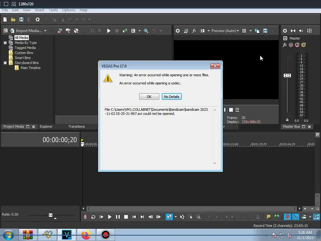Click the Record microphone button in transport

pos(85,217)
